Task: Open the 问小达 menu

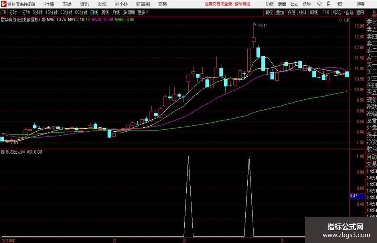Action: (121, 4)
